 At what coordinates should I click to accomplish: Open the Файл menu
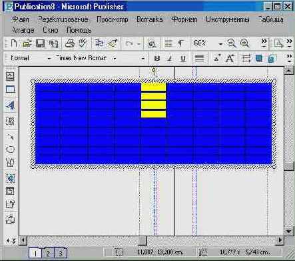point(21,19)
